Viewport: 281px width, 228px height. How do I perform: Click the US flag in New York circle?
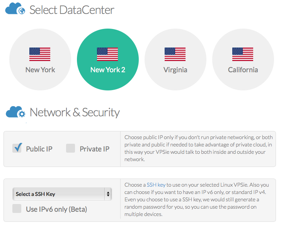tap(40, 54)
